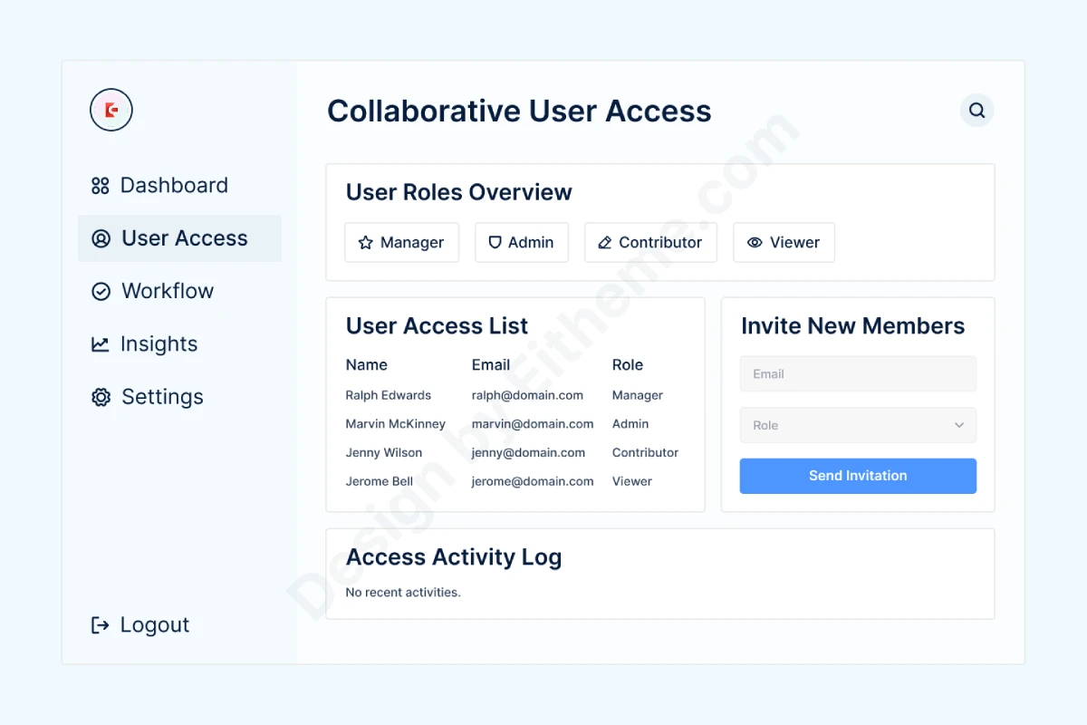Select the Viewer role with eye icon
This screenshot has height=725, width=1087.
pyautogui.click(x=784, y=243)
